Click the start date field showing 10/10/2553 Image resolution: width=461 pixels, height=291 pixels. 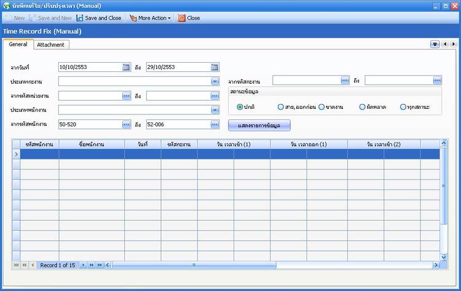[89, 67]
